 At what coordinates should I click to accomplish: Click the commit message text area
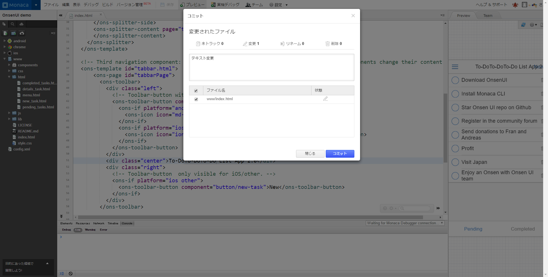tap(271, 68)
